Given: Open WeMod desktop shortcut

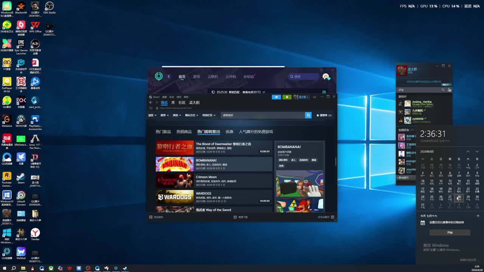Looking at the screenshot, I should point(21,253).
